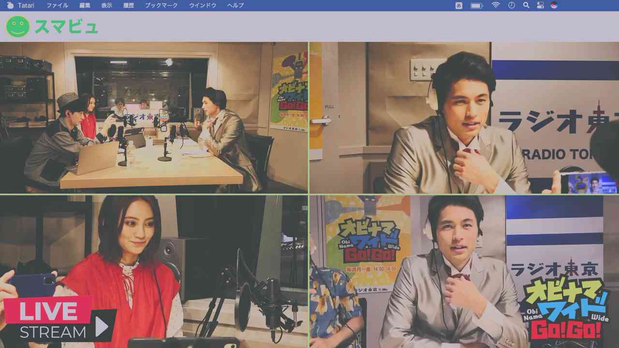
Task: Open the 表示 menu
Action: (107, 5)
